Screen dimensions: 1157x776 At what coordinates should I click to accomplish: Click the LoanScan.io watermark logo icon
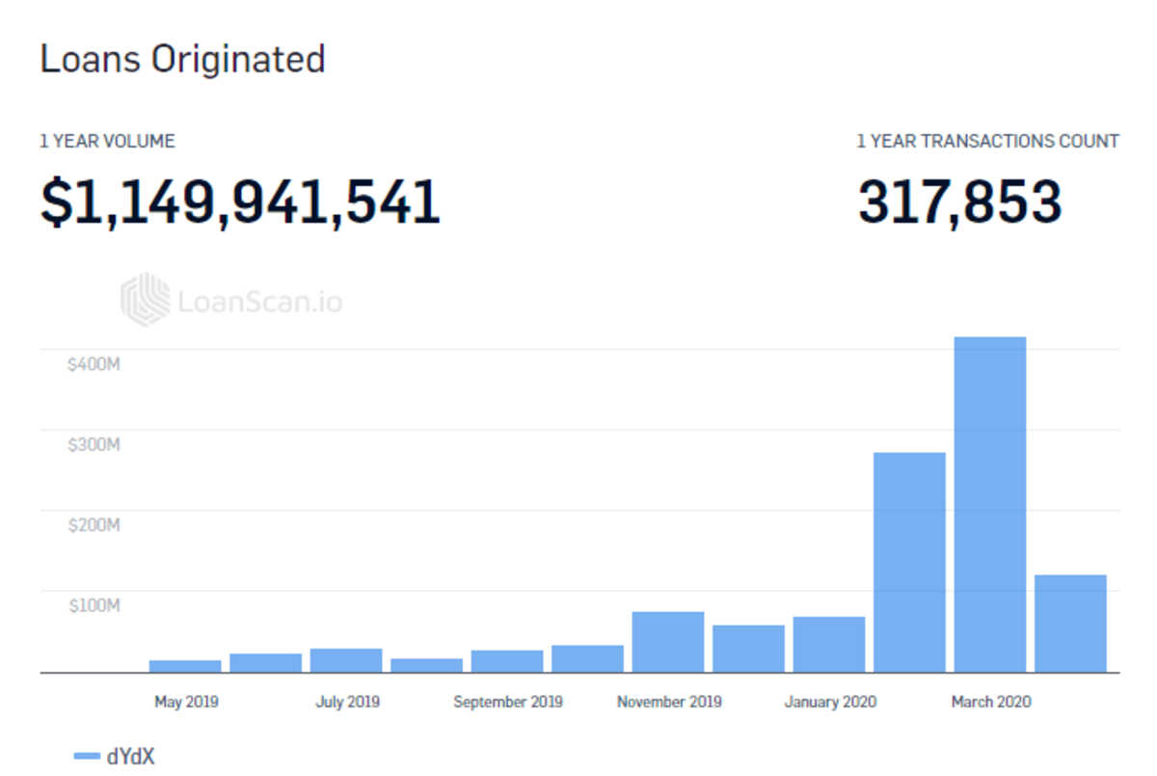(144, 300)
